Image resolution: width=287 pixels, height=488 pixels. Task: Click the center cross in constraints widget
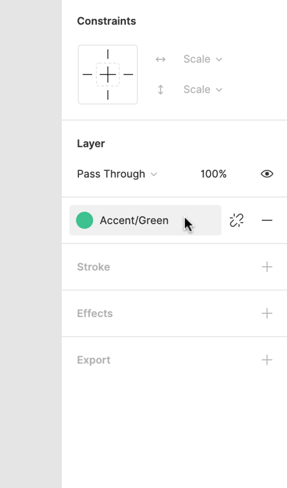point(108,75)
